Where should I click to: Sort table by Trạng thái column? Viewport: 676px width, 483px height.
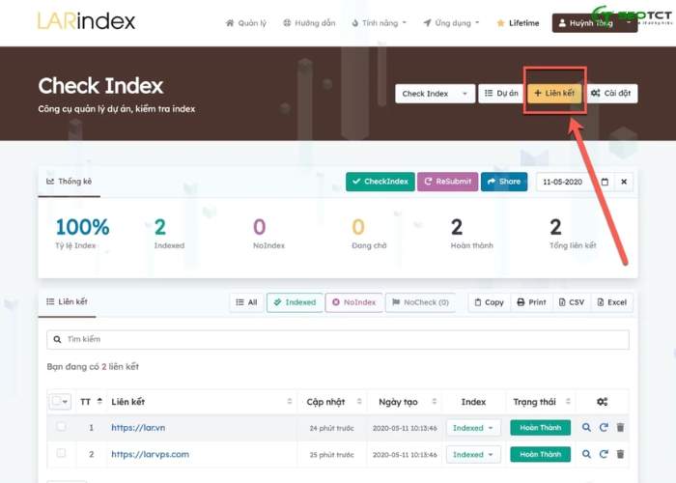click(541, 402)
